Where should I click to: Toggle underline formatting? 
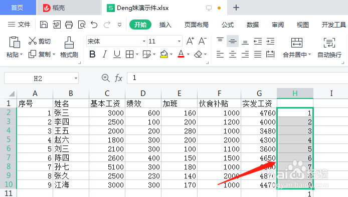117,54
